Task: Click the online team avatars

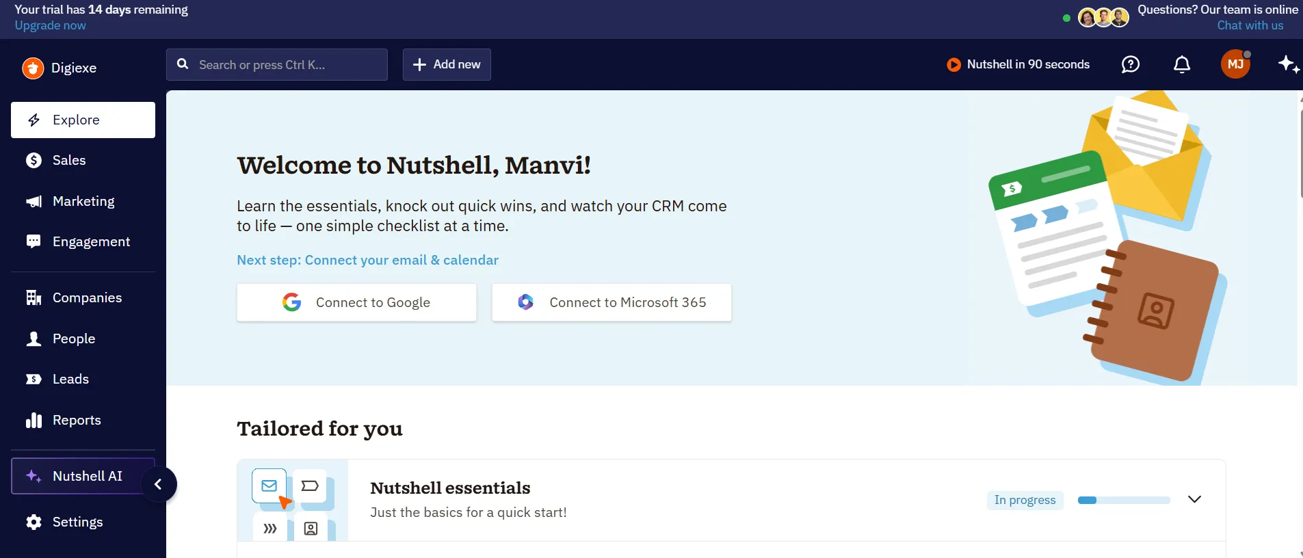Action: point(1103,17)
